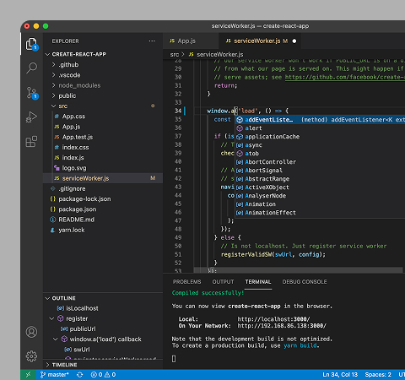This screenshot has height=380, width=405.
Task: Click the master branch button in status bar
Action: point(55,375)
